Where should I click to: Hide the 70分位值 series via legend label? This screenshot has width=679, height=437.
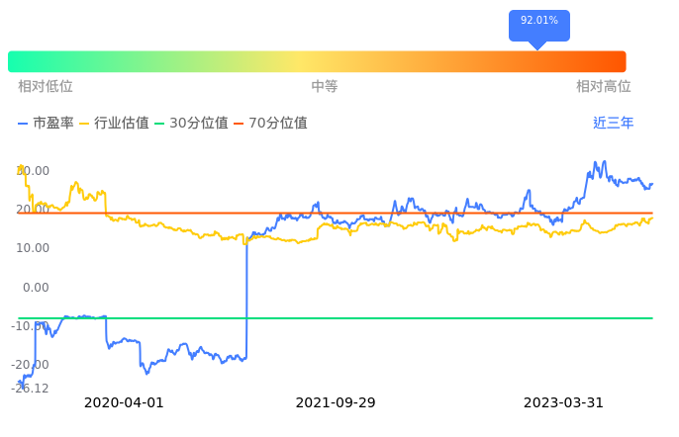278,124
